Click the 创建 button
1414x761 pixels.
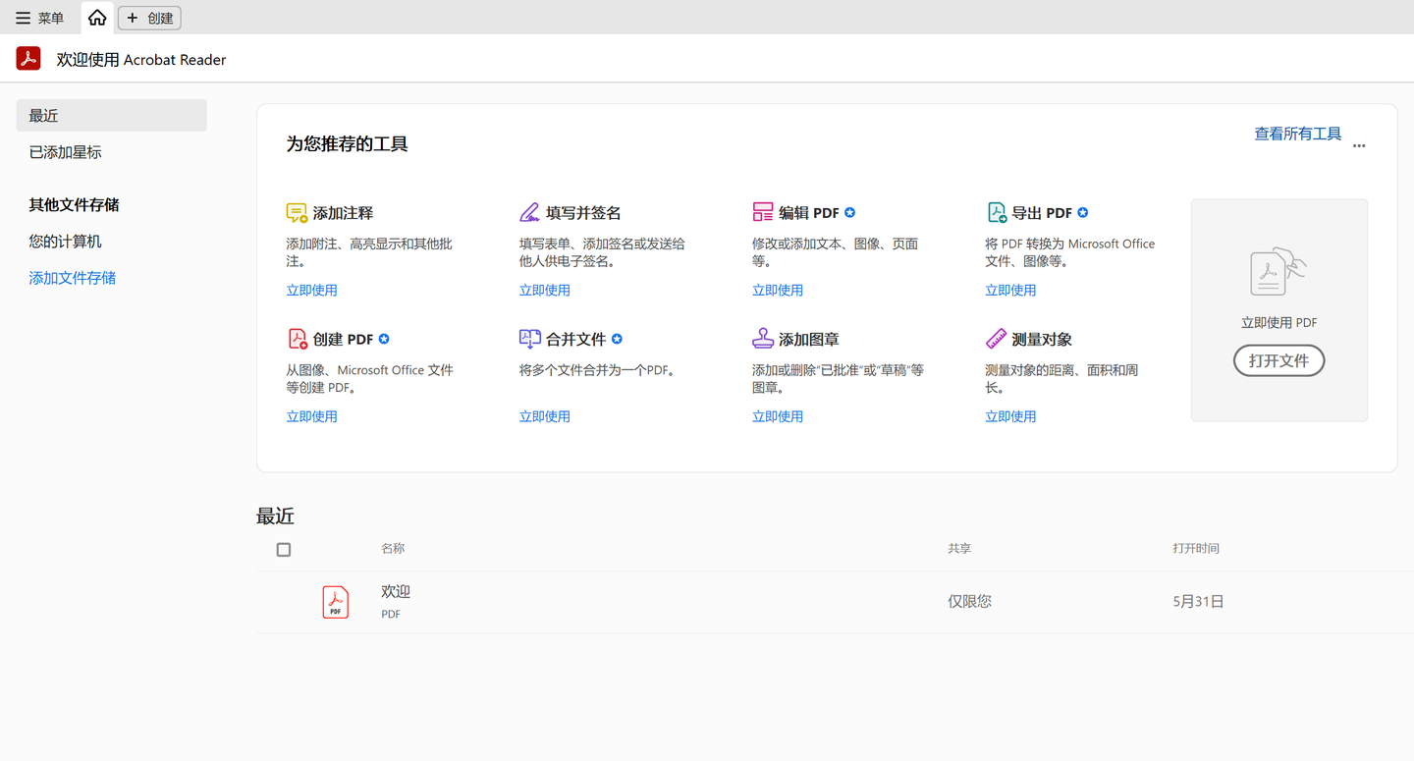pos(149,18)
